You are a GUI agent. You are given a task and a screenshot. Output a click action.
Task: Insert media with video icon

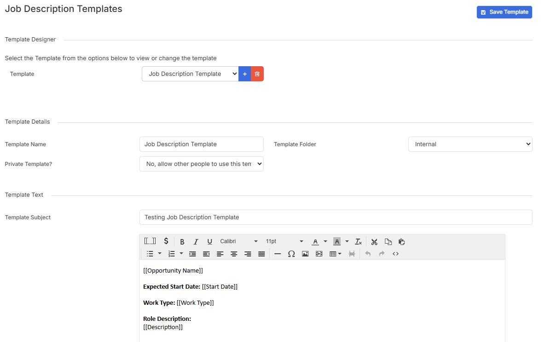tap(319, 254)
